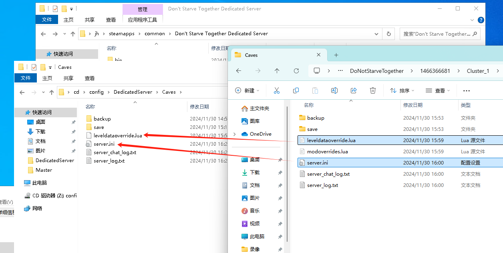The height and width of the screenshot is (253, 503).
Task: Open the Master folder in left Caves nav pane
Action: click(x=44, y=170)
